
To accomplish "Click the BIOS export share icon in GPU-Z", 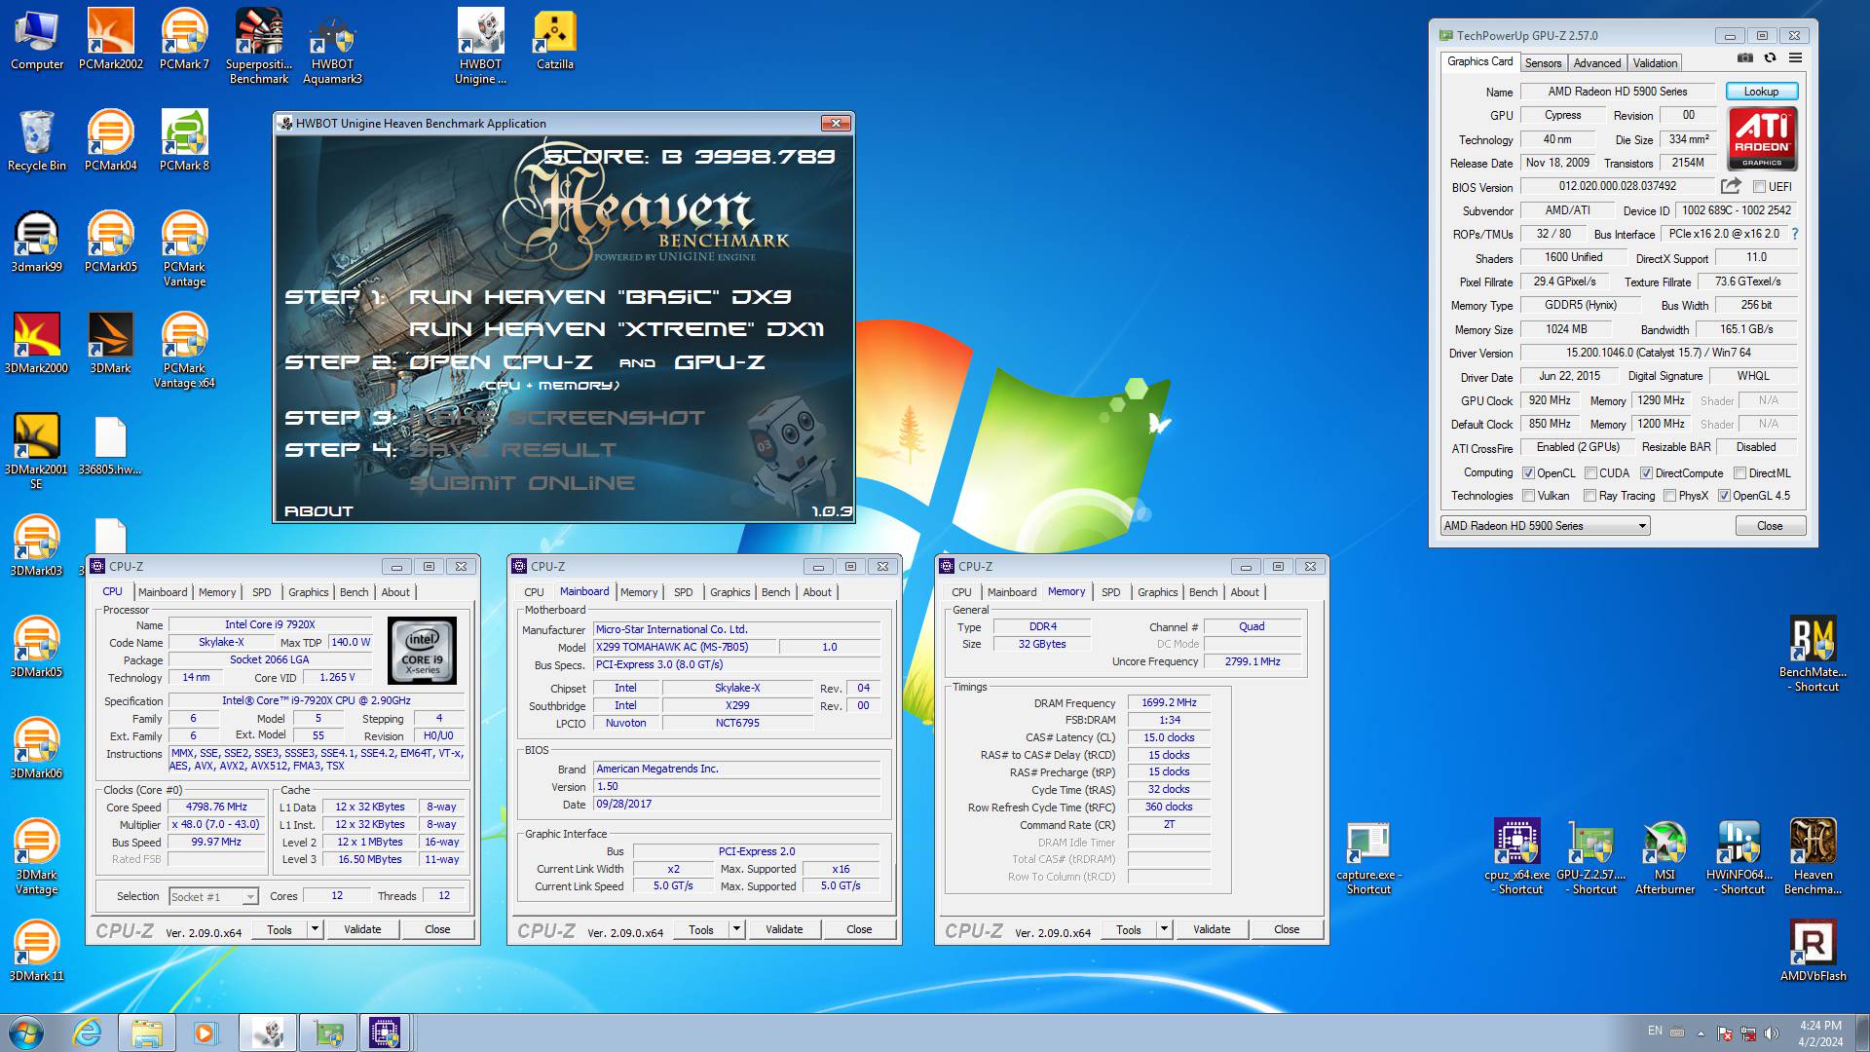I will 1731,186.
